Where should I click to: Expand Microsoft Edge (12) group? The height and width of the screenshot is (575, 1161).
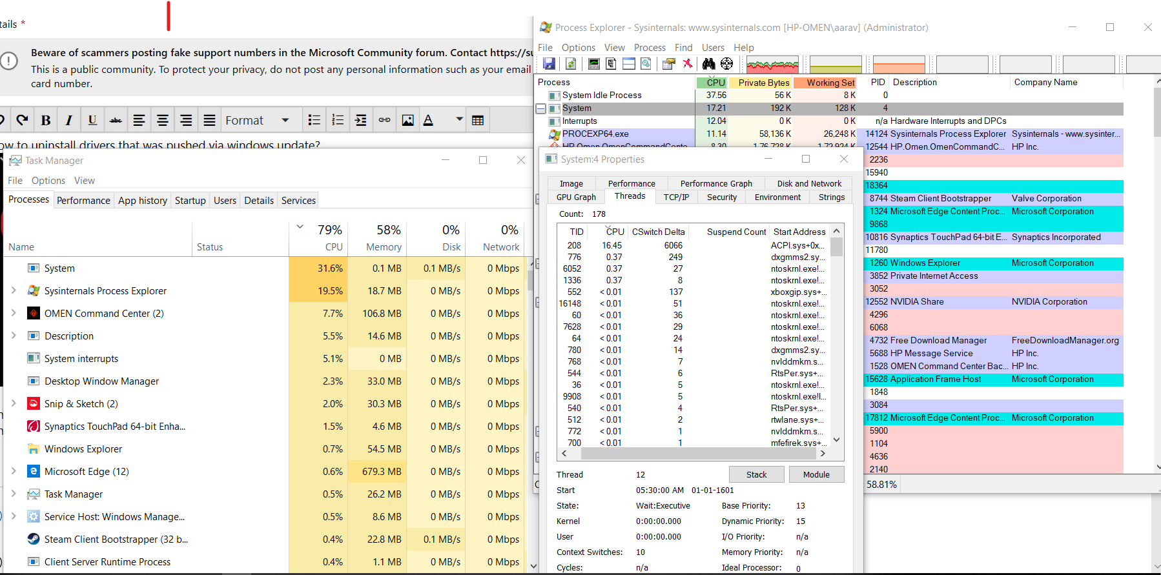14,471
